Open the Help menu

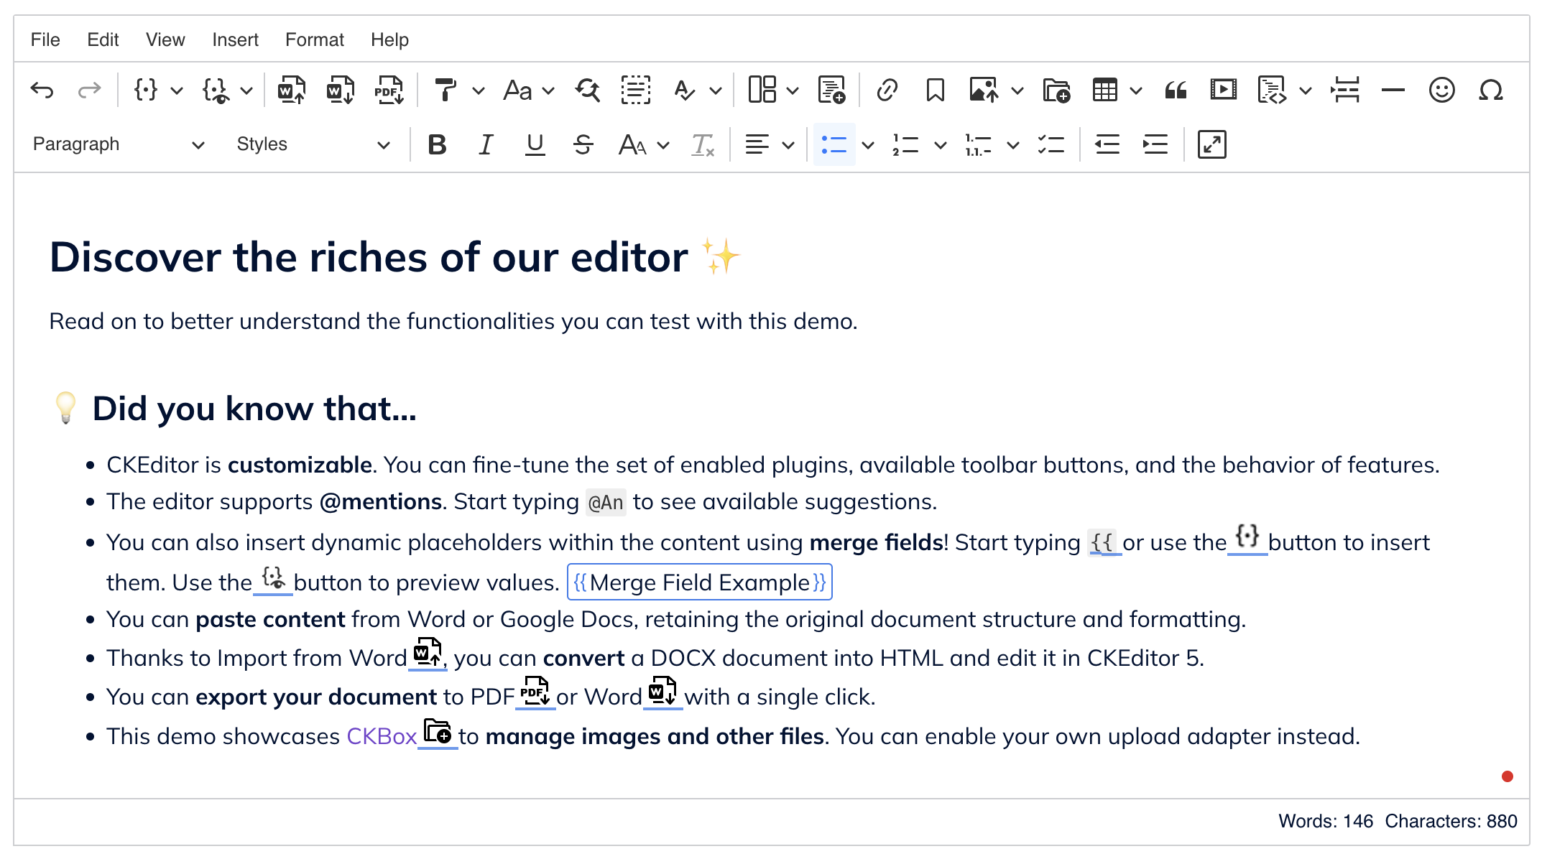tap(389, 40)
